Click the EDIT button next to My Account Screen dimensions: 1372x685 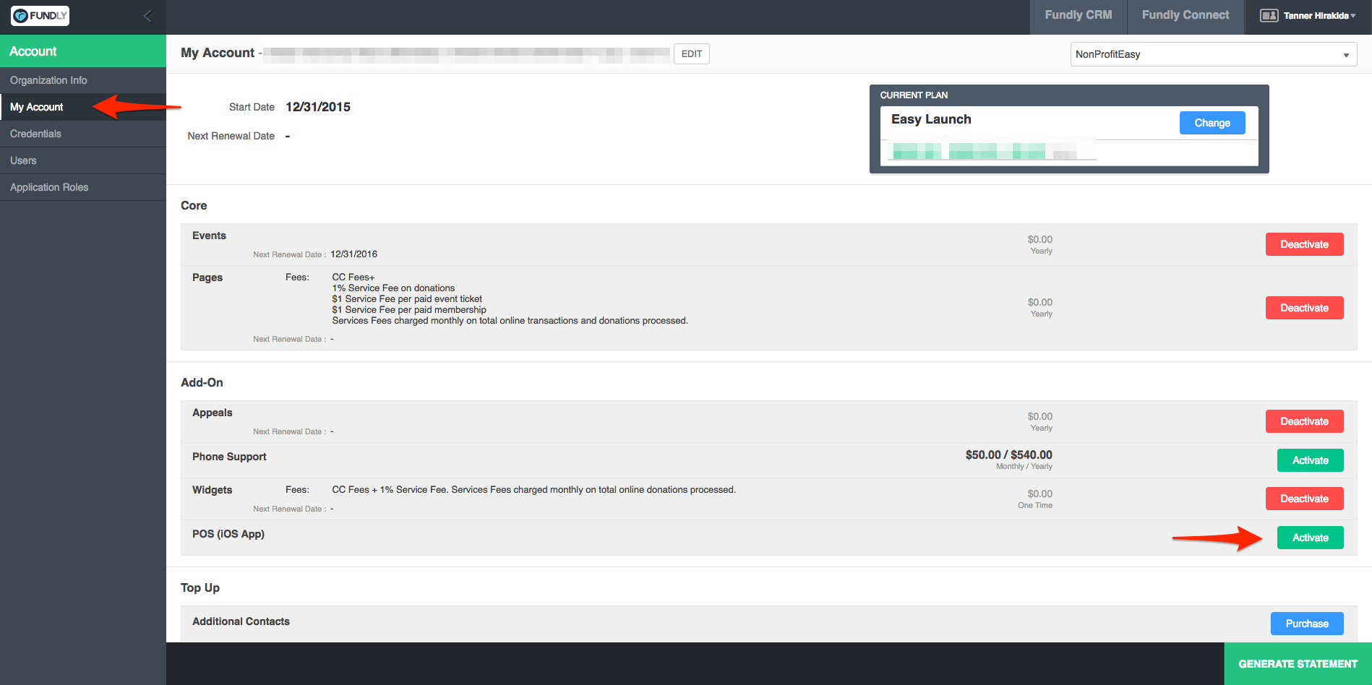[692, 54]
